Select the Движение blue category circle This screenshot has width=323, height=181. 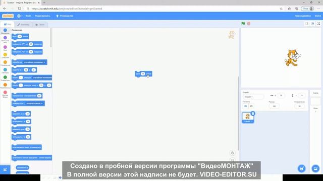click(5, 30)
